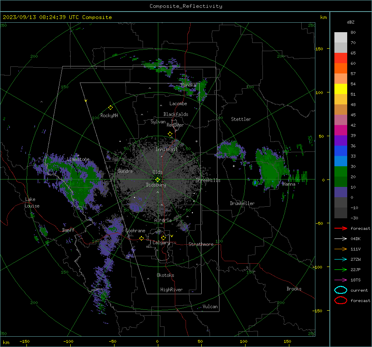372x347 pixels.
Task: Click the HighRiver city label
Action: point(172,290)
